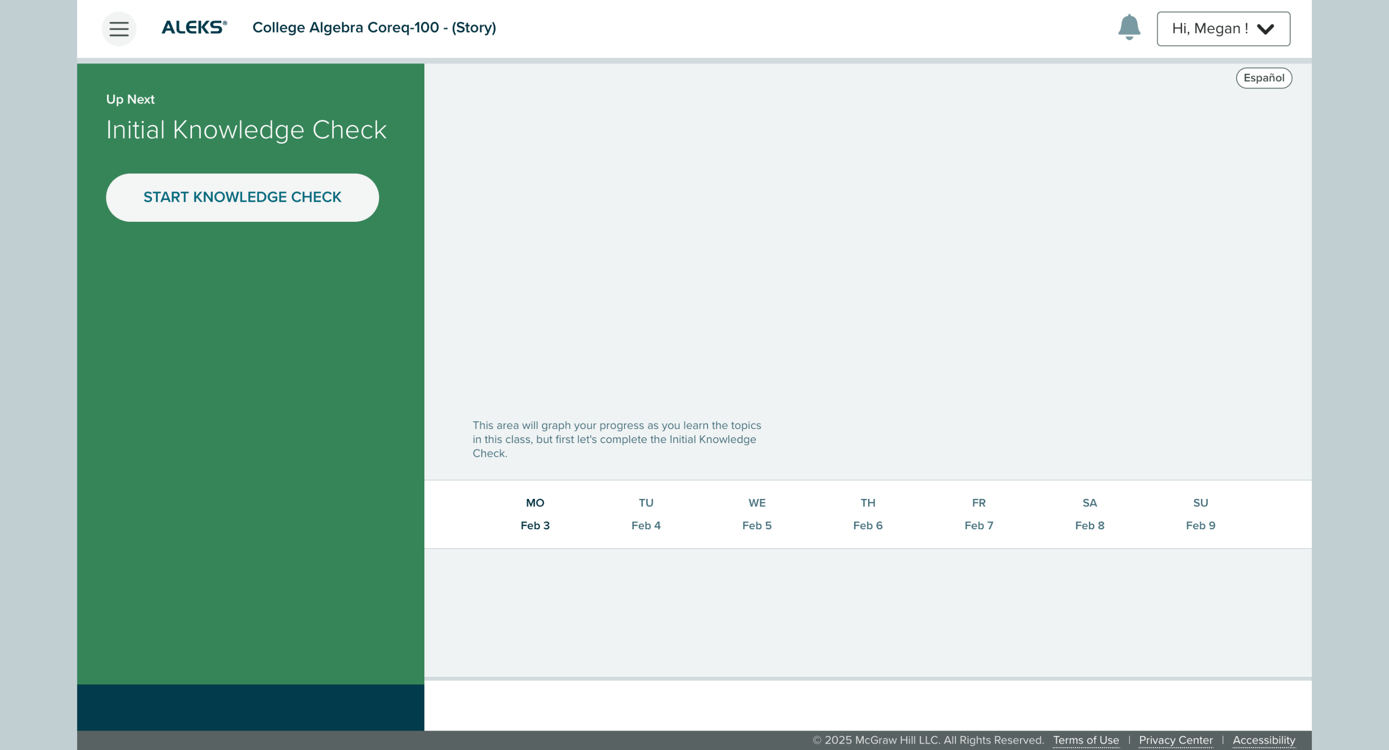Screen dimensions: 1389x750
Task: Open the Terms of Use link
Action: (x=1086, y=740)
